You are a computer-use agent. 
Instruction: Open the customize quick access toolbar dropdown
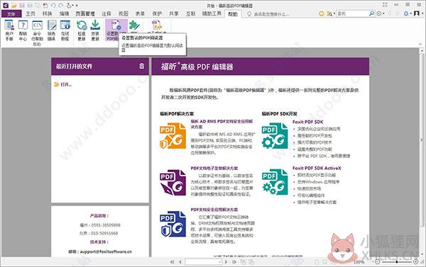(77, 6)
